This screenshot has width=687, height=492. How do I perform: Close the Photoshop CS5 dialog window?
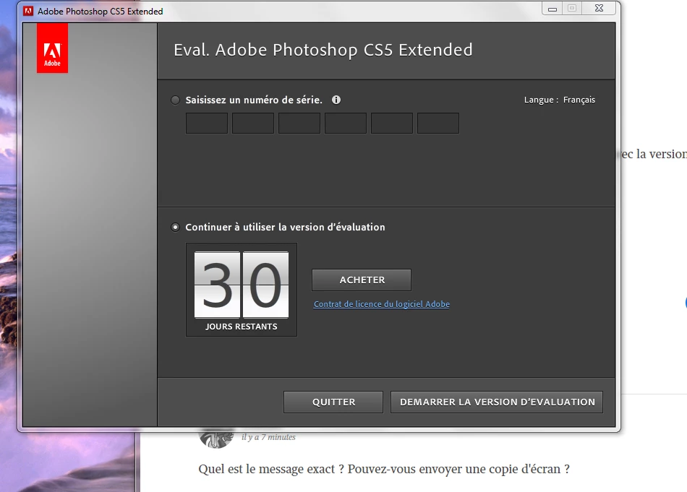[599, 9]
